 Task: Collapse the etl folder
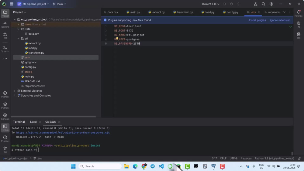19,39
